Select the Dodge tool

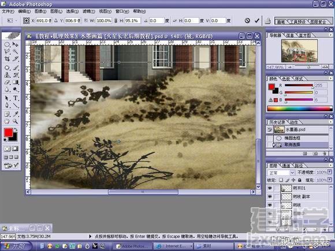click(x=15, y=89)
